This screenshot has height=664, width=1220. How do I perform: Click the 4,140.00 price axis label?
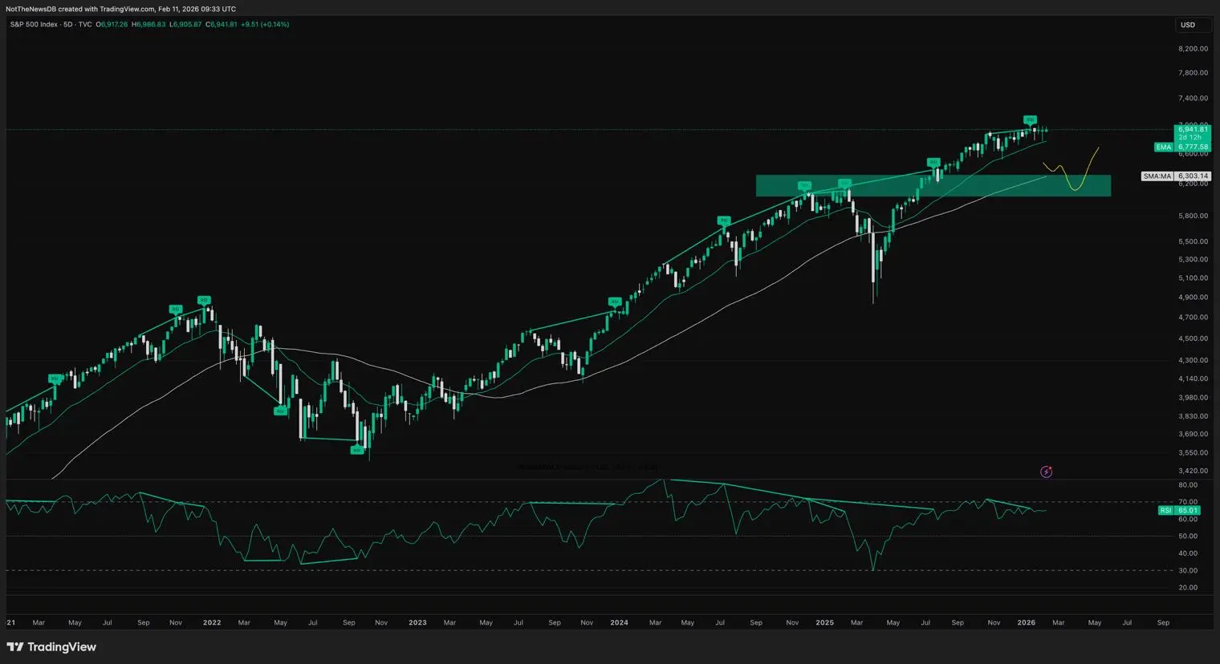click(x=1193, y=379)
